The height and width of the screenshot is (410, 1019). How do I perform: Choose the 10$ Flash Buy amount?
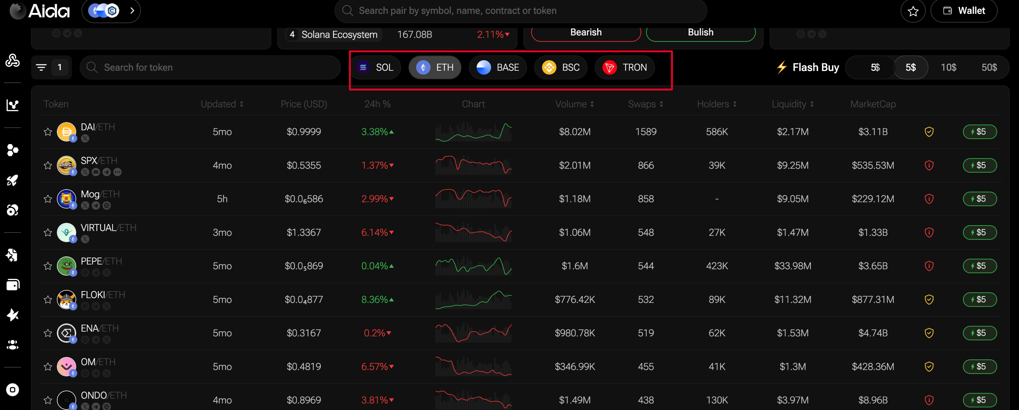(x=948, y=68)
